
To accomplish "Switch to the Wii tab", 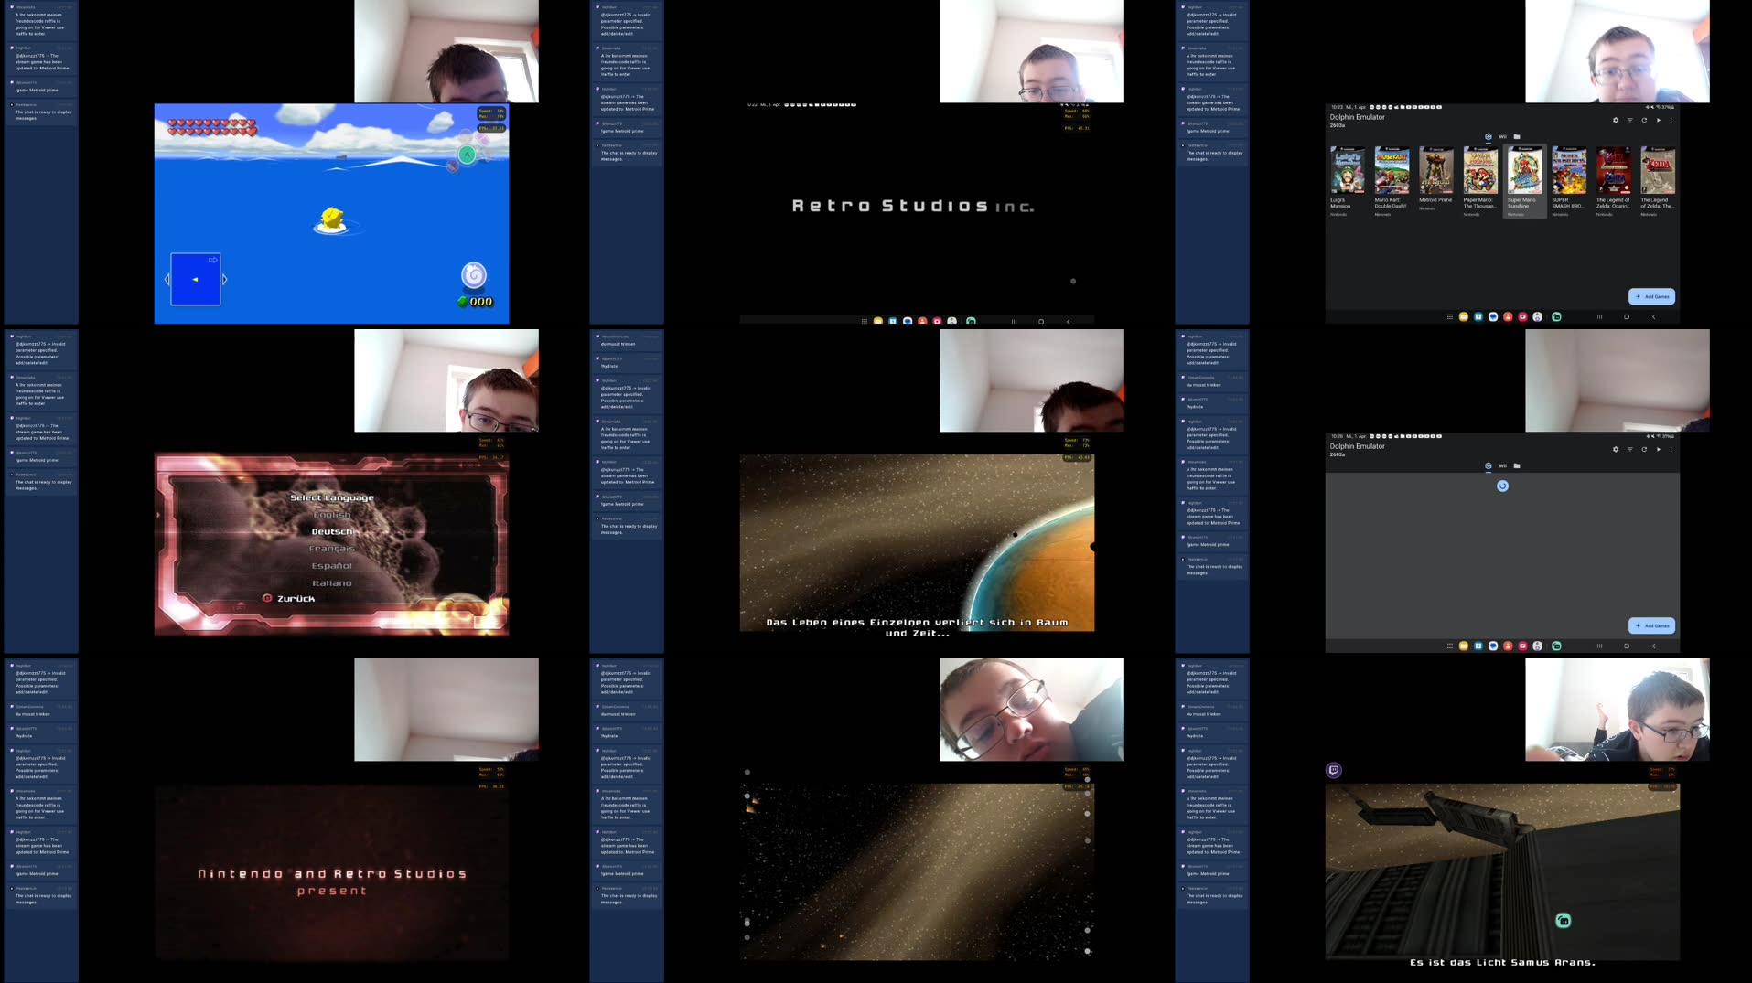I will coord(1502,135).
